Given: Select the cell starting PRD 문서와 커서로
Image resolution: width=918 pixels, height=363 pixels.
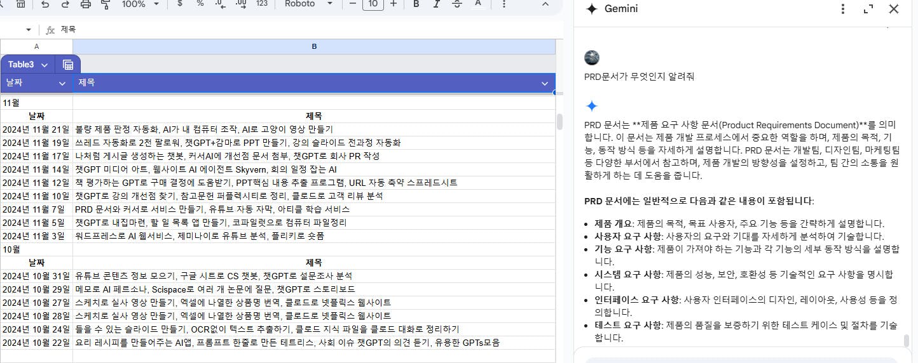Looking at the screenshot, I should click(314, 209).
